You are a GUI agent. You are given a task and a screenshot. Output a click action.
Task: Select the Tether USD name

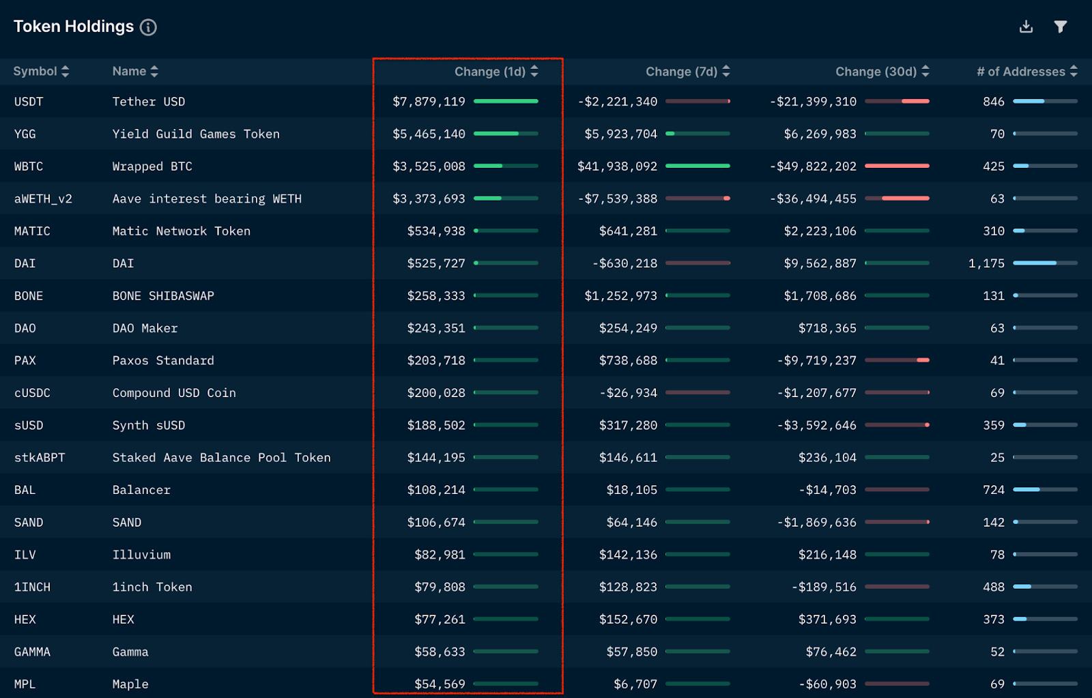coord(149,102)
